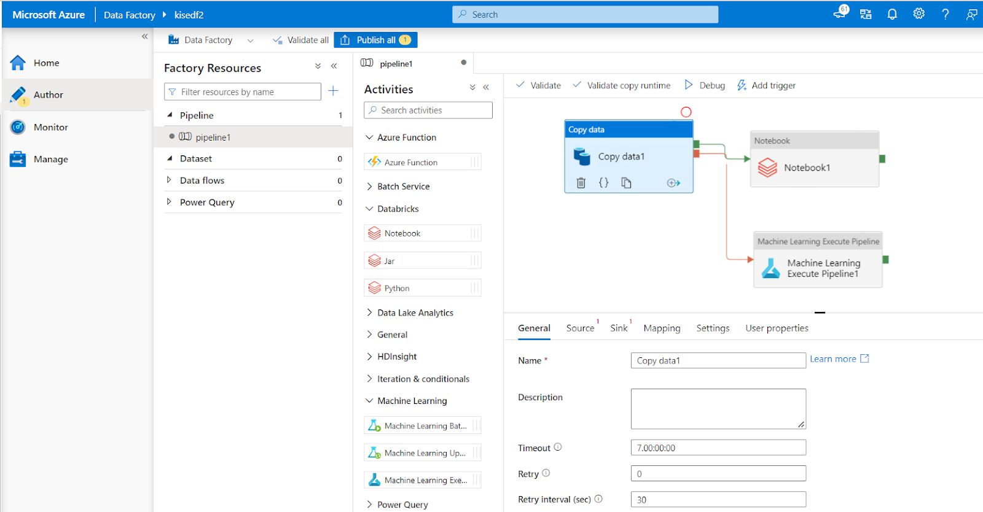Focus the Filter resources by name field
This screenshot has height=512, width=983.
point(243,91)
